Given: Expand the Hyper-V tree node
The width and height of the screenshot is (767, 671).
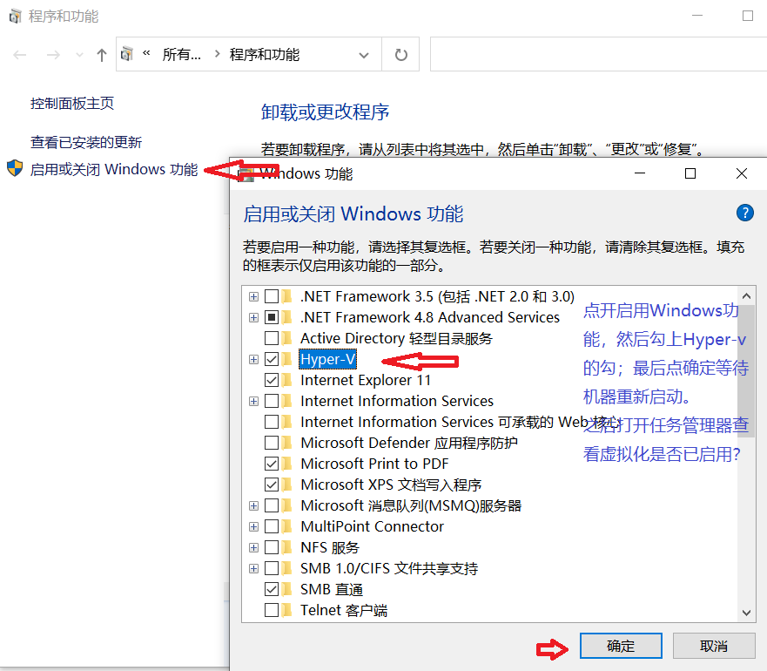Looking at the screenshot, I should tap(253, 360).
